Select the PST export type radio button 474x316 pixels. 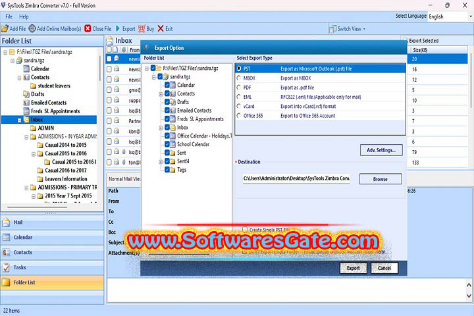[x=239, y=68]
